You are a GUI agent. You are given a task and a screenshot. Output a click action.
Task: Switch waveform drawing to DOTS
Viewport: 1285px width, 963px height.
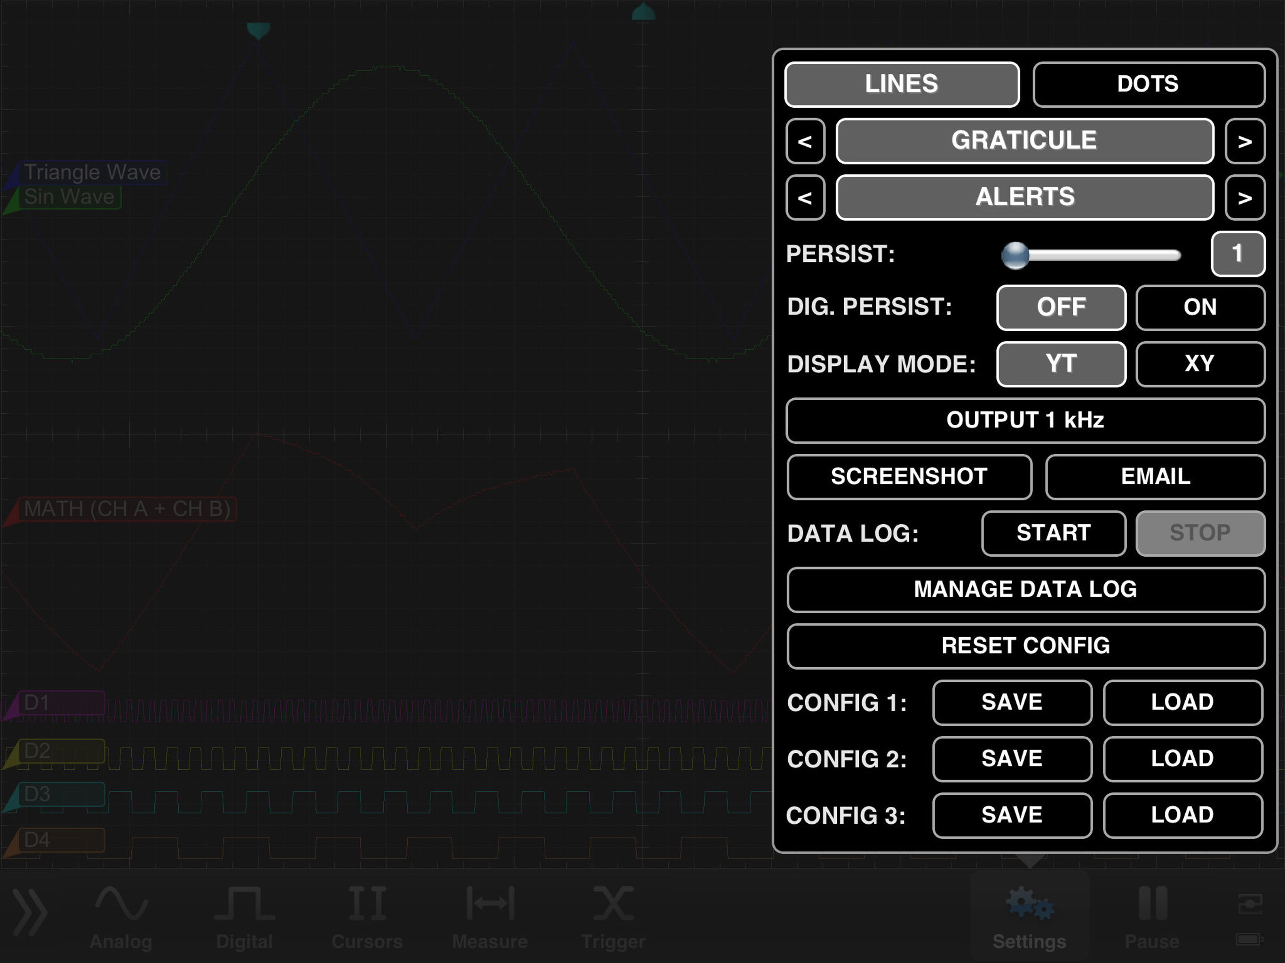point(1149,84)
